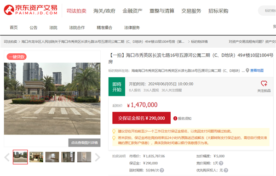Click the 一键贷款 badge

[x=17, y=57]
